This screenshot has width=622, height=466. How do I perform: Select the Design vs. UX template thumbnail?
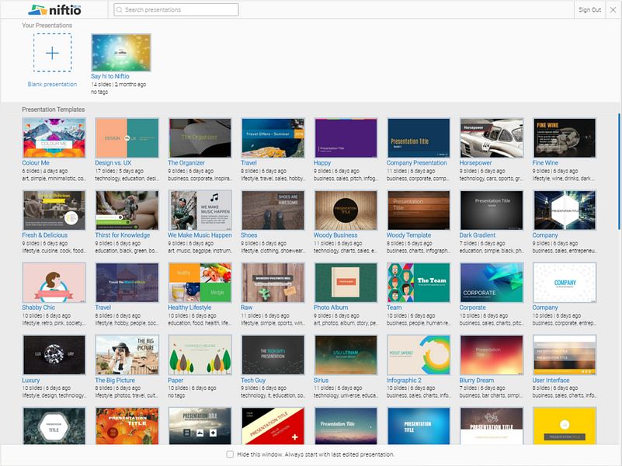click(x=127, y=137)
